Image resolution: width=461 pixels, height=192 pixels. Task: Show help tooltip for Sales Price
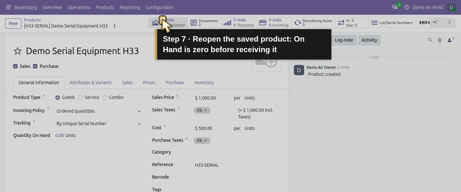coord(177,96)
